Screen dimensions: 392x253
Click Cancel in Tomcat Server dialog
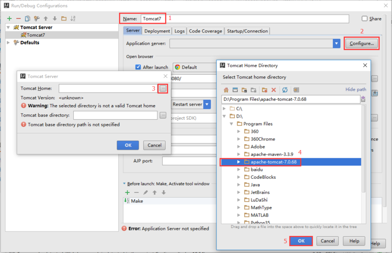click(x=154, y=145)
